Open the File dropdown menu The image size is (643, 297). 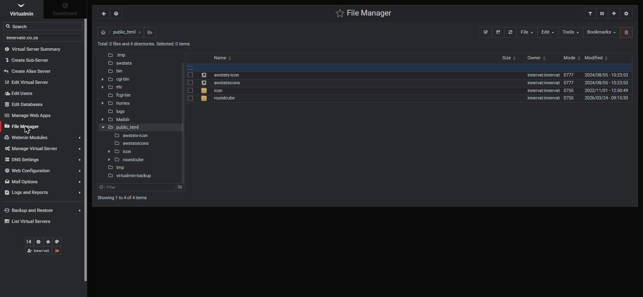pyautogui.click(x=527, y=32)
